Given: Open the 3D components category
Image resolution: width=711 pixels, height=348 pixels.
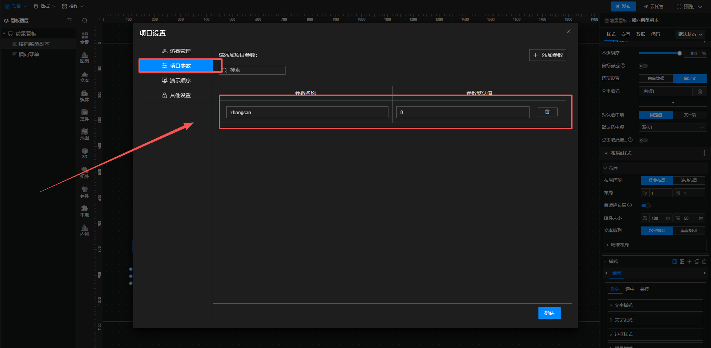Looking at the screenshot, I should point(84,153).
